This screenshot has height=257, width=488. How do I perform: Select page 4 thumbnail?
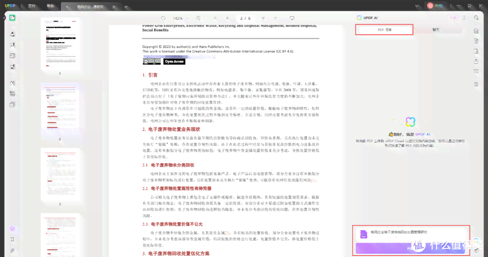60,235
